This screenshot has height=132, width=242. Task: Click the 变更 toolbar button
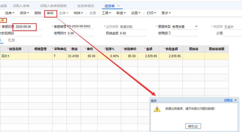tap(93, 13)
